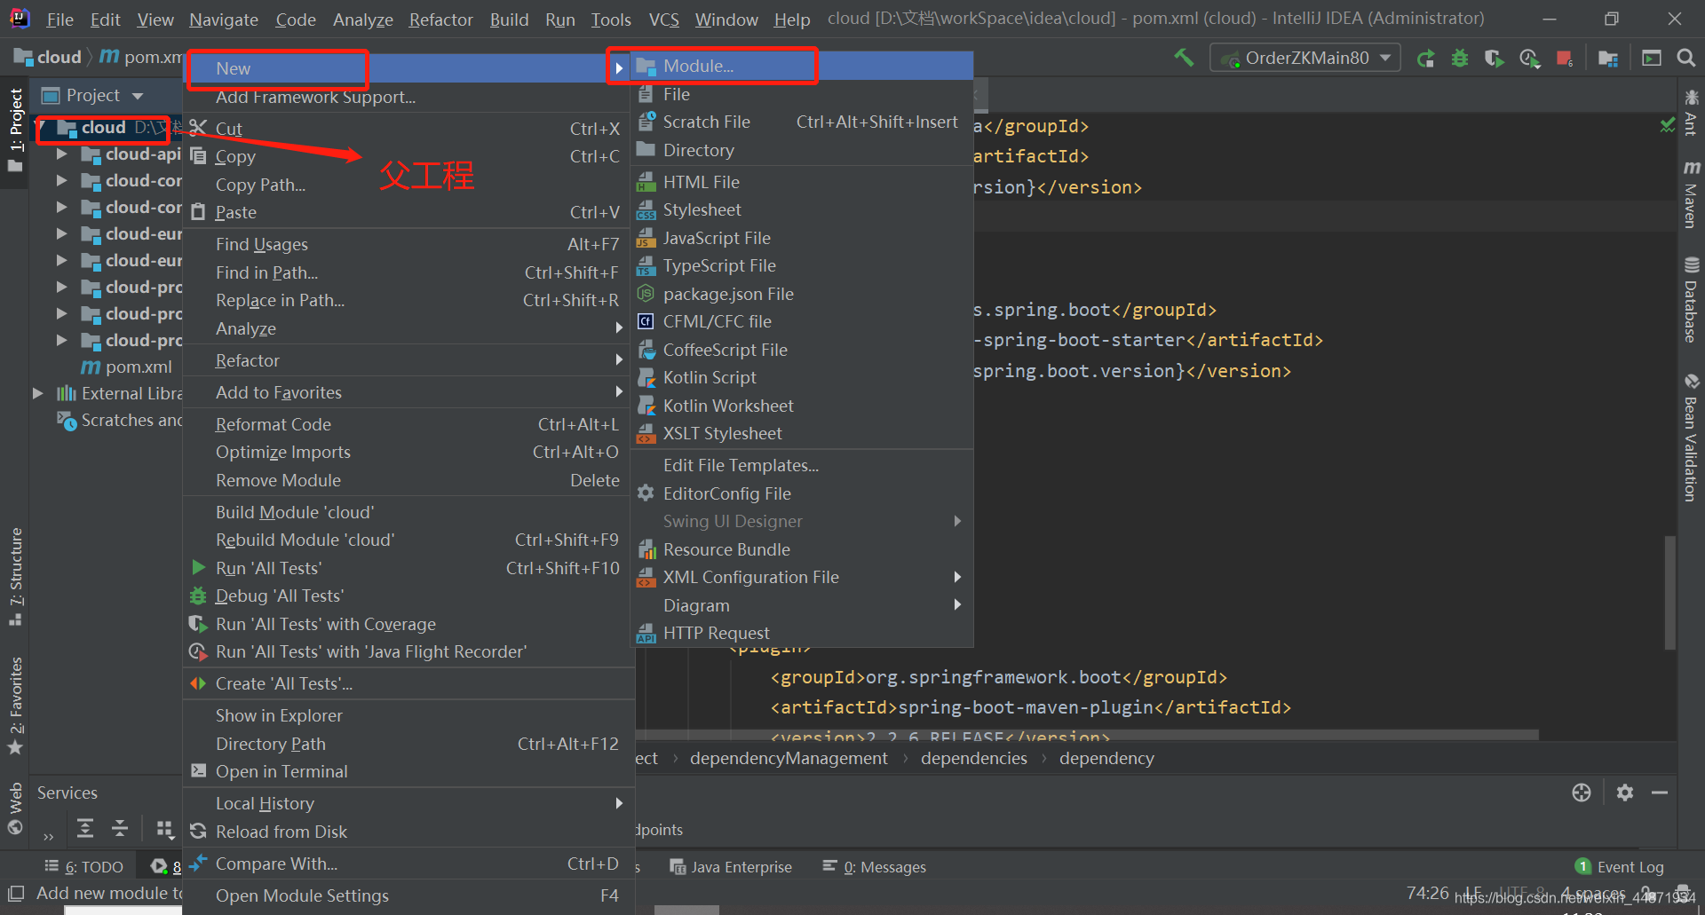Collapse the cloud root project node
Image resolution: width=1705 pixels, height=915 pixels.
(41, 128)
